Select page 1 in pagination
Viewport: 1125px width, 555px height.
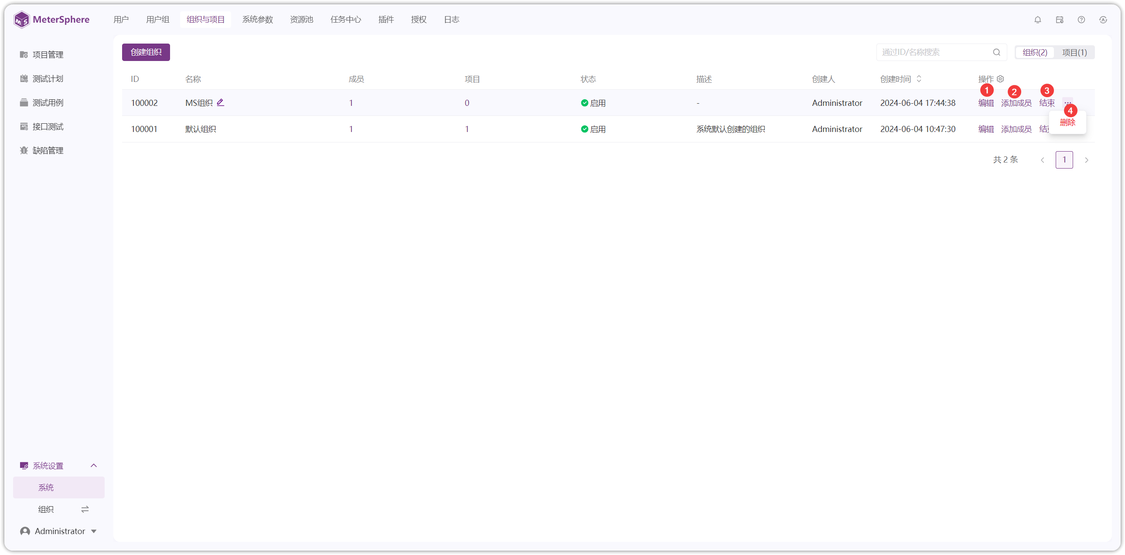(1064, 160)
